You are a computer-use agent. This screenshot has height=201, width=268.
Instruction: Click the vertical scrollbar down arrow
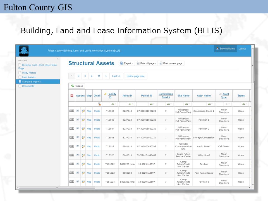[x=253, y=185]
